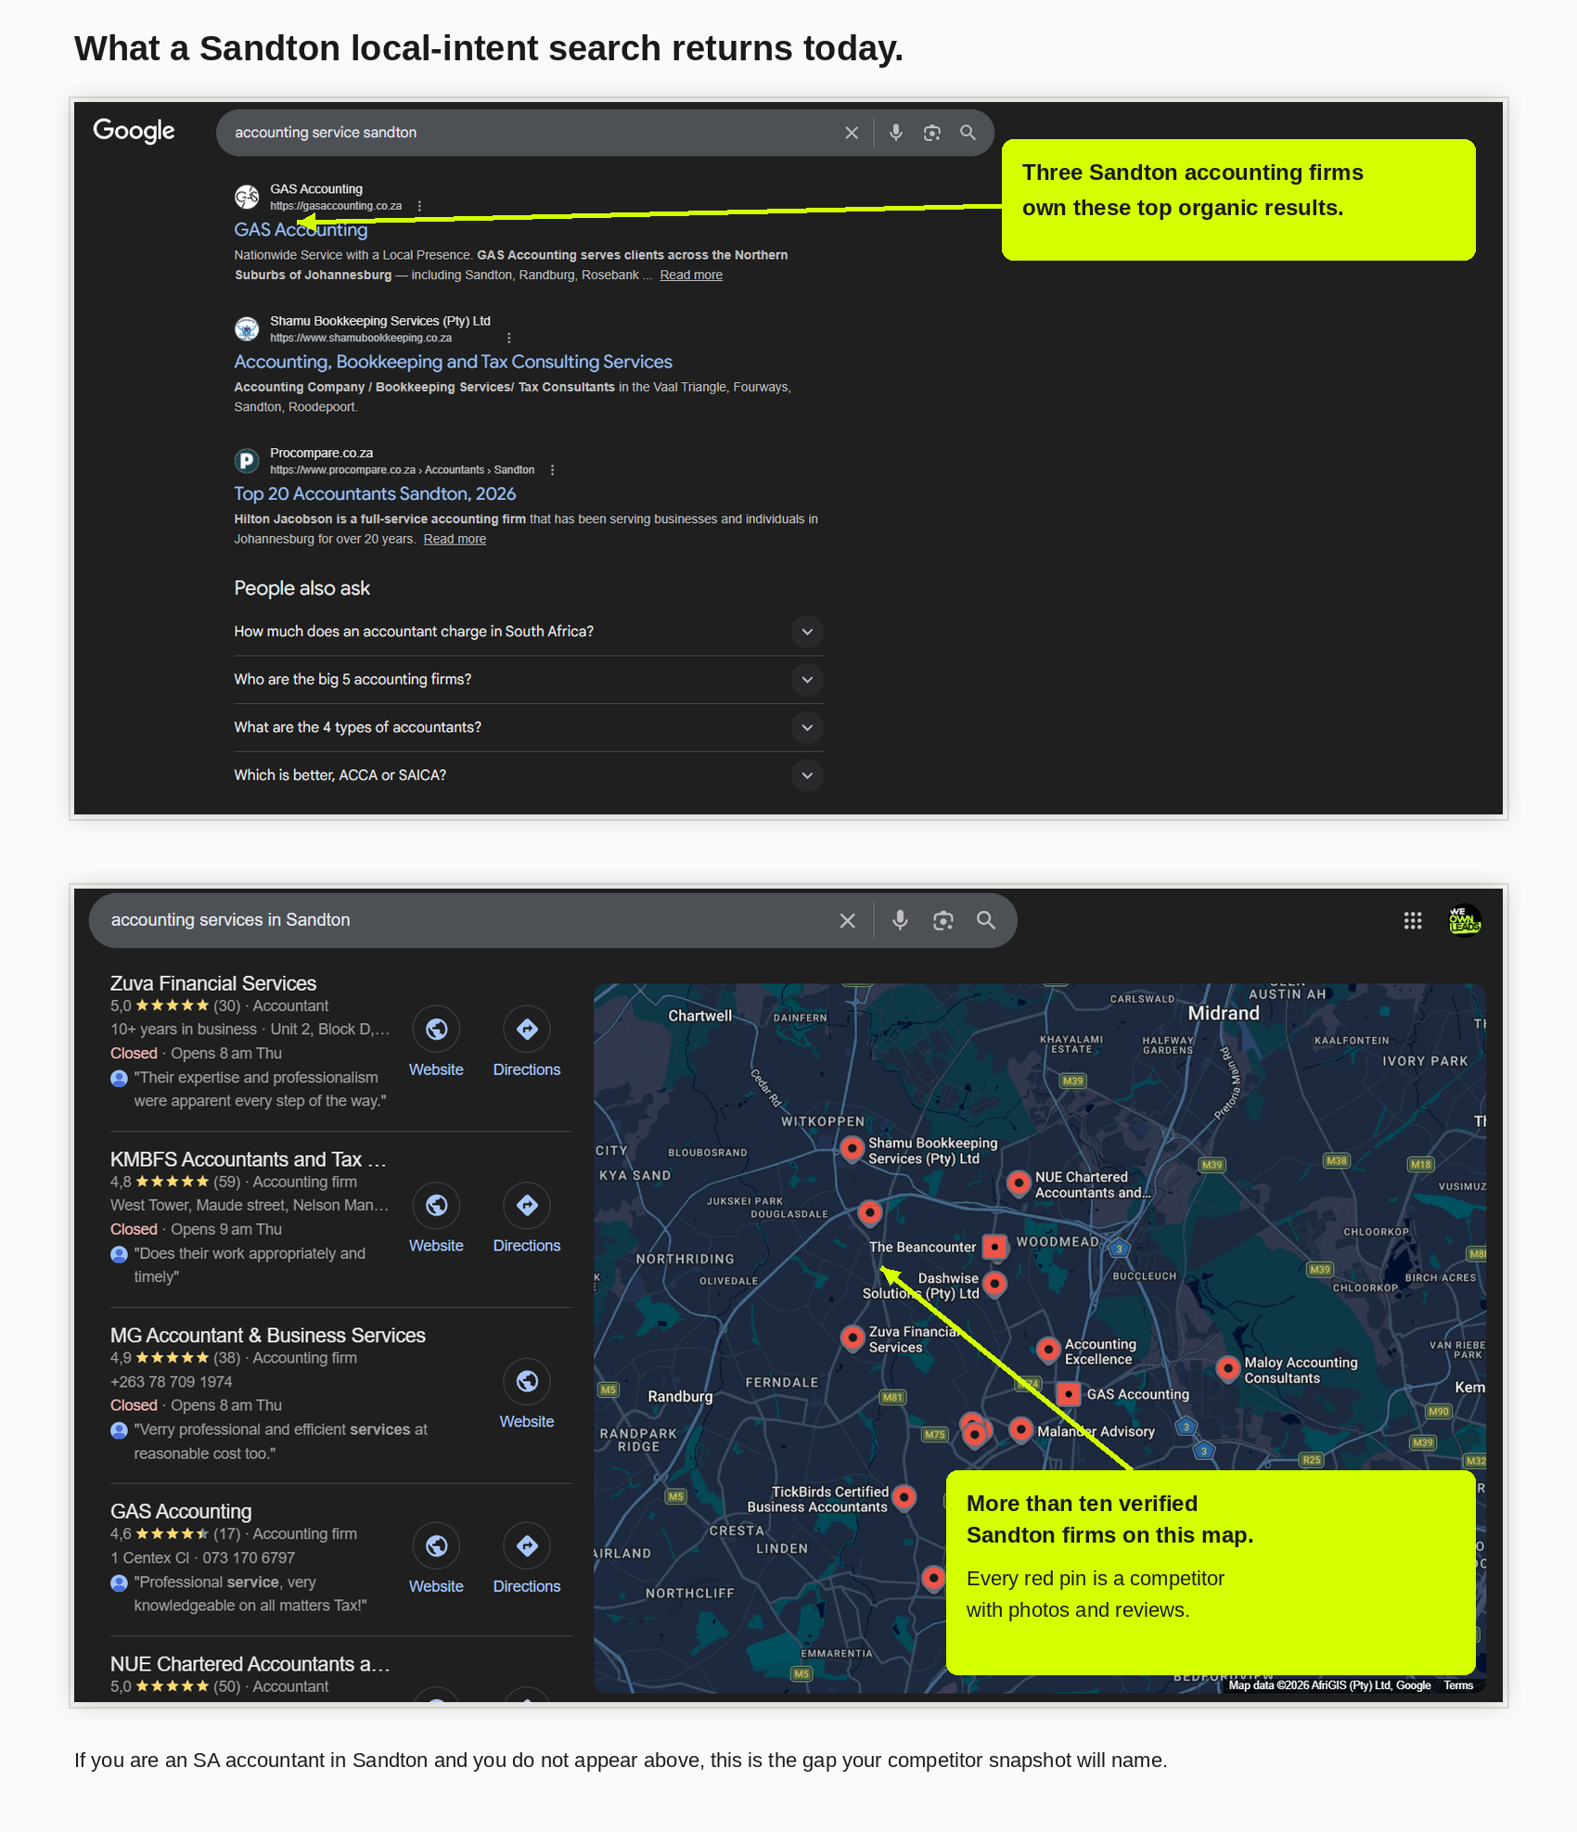Open image search (lens) in the top search bar
The width and height of the screenshot is (1577, 1832).
click(932, 133)
